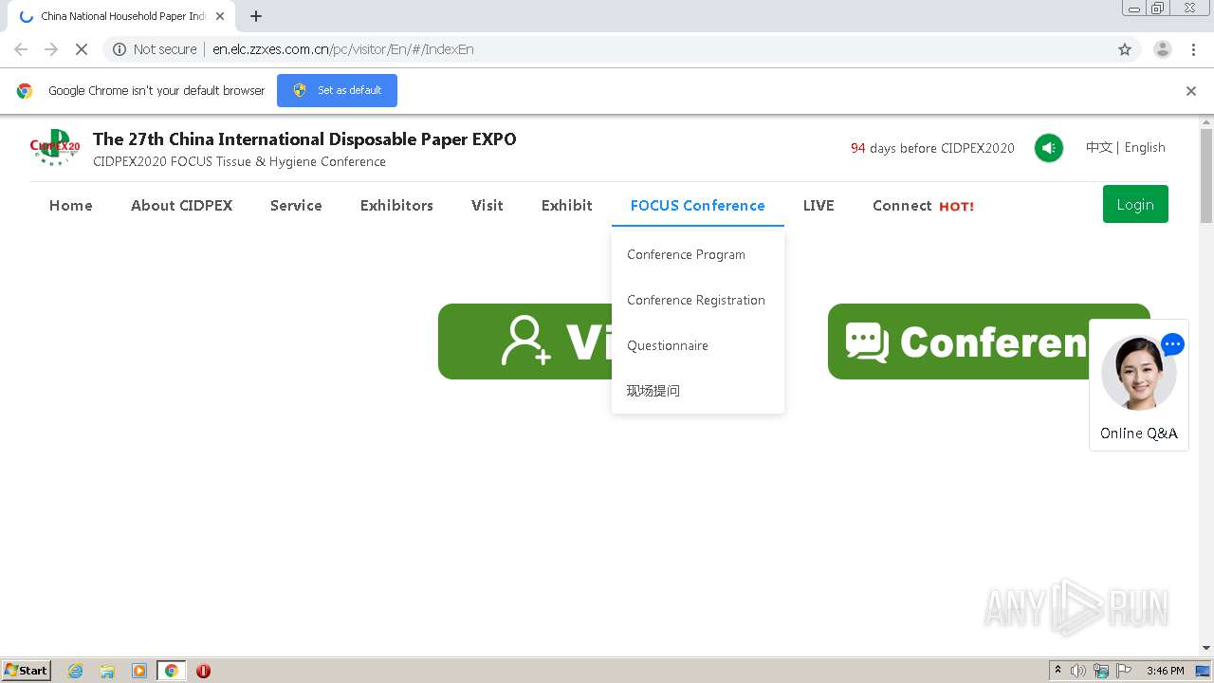
Task: Bookmark this page with star icon
Action: [1125, 49]
